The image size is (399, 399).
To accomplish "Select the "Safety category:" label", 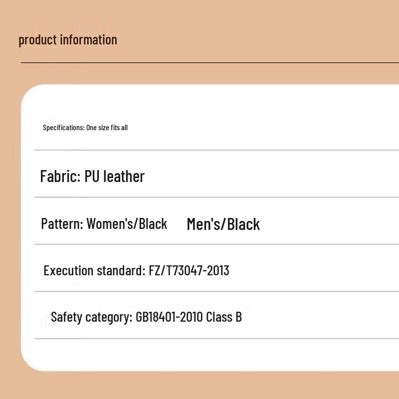I will [92, 317].
